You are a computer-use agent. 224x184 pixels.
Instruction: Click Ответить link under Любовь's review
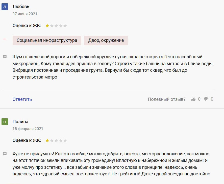(22, 99)
